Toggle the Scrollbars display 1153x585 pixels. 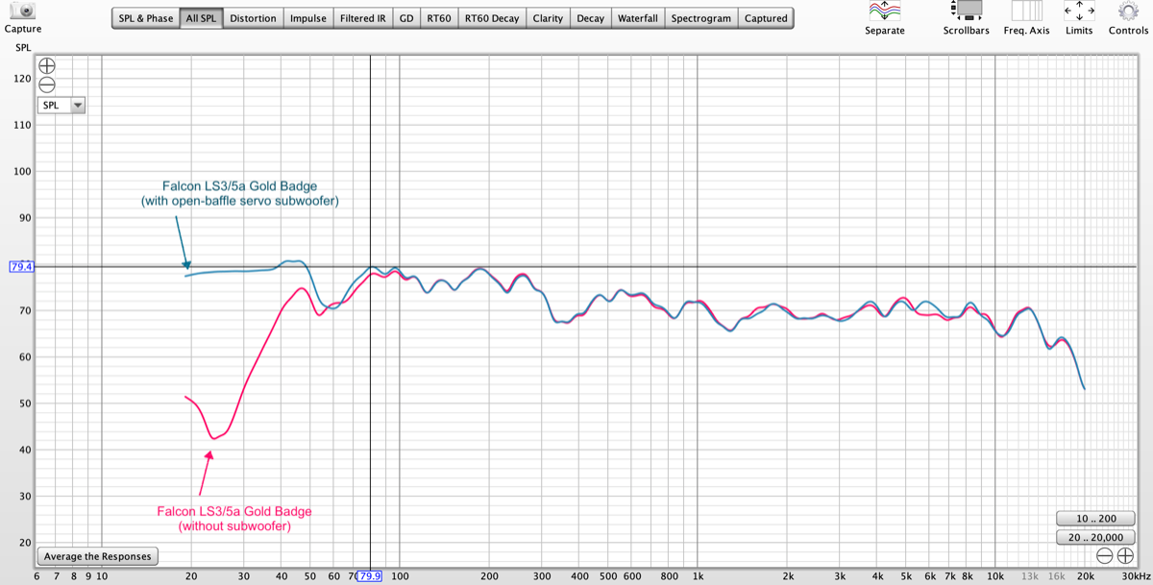(966, 12)
